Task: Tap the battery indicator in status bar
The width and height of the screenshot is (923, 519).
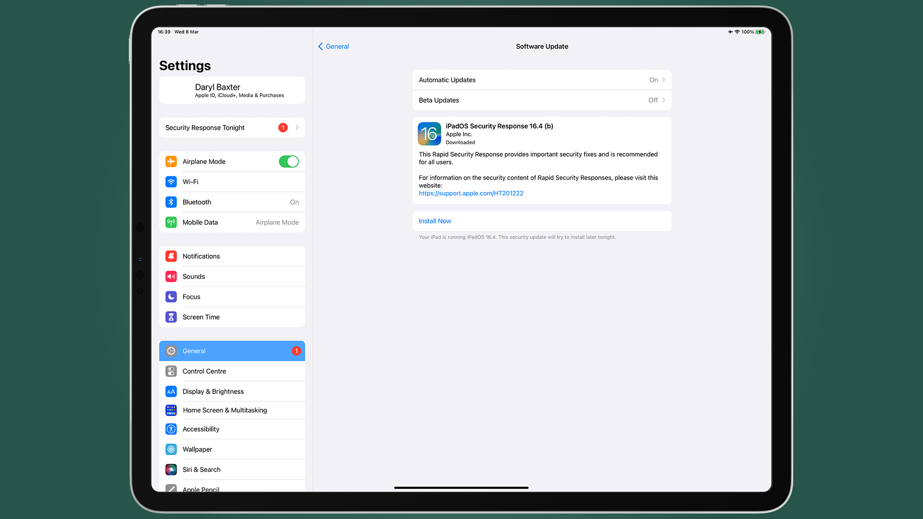Action: point(760,32)
